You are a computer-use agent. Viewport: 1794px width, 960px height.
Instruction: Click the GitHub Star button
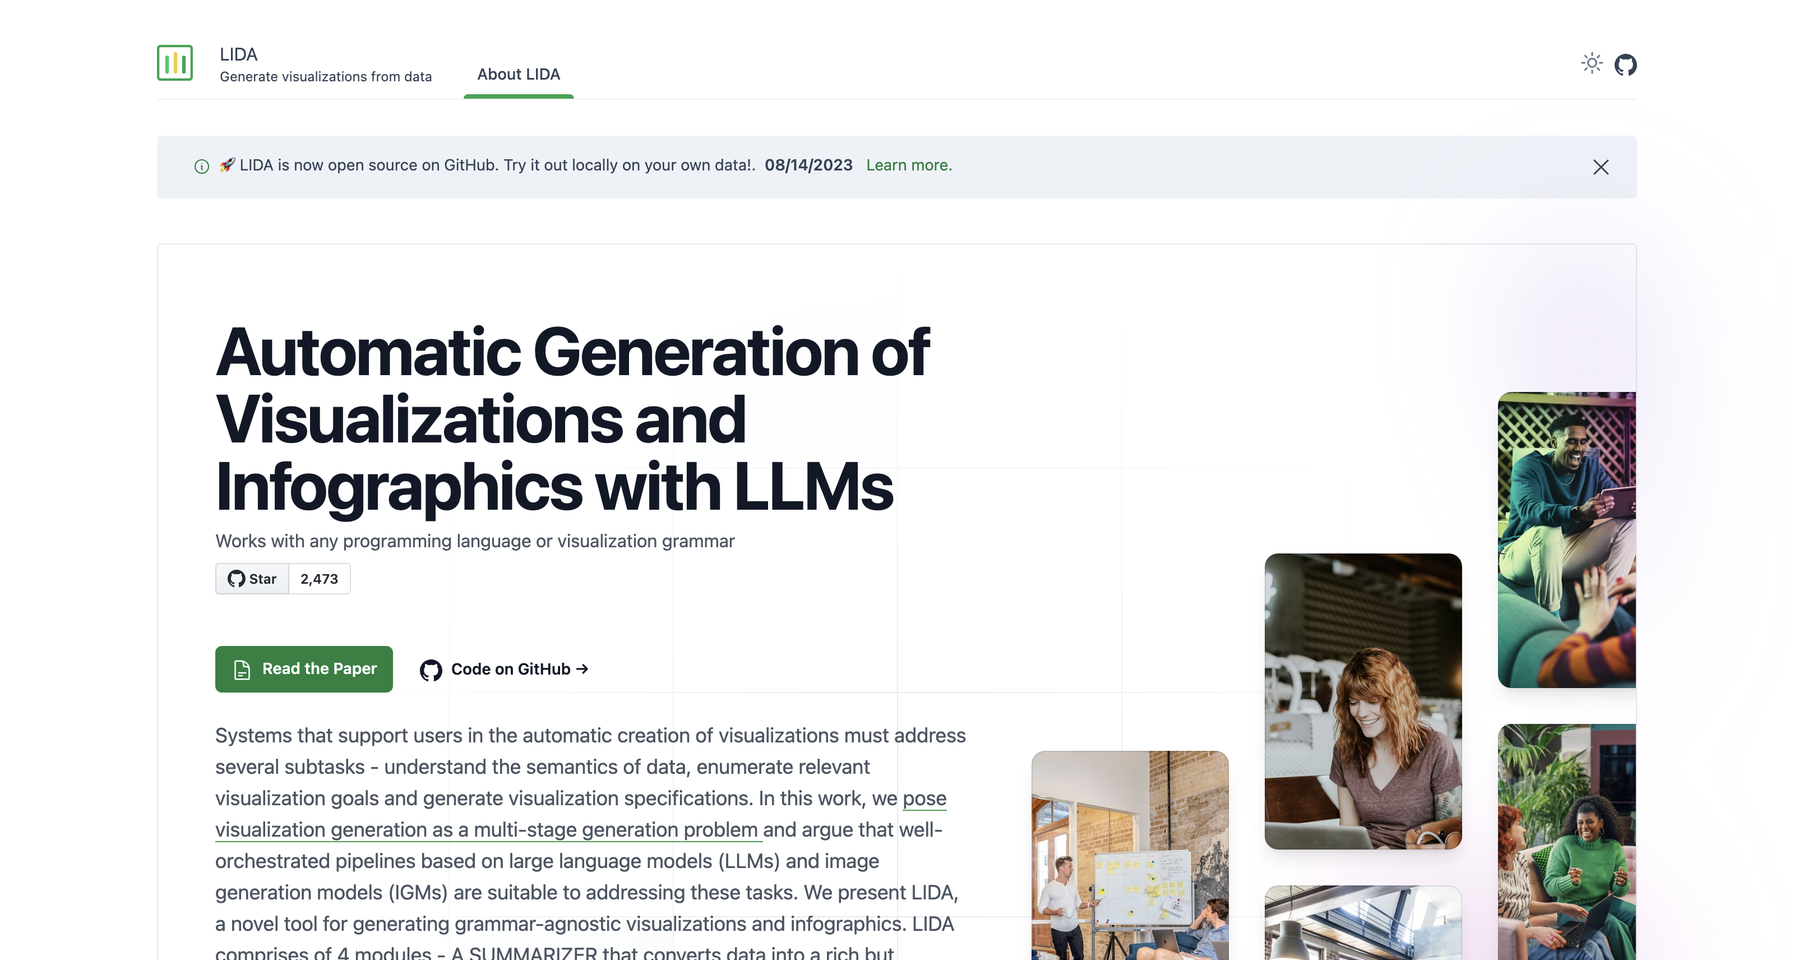(252, 579)
